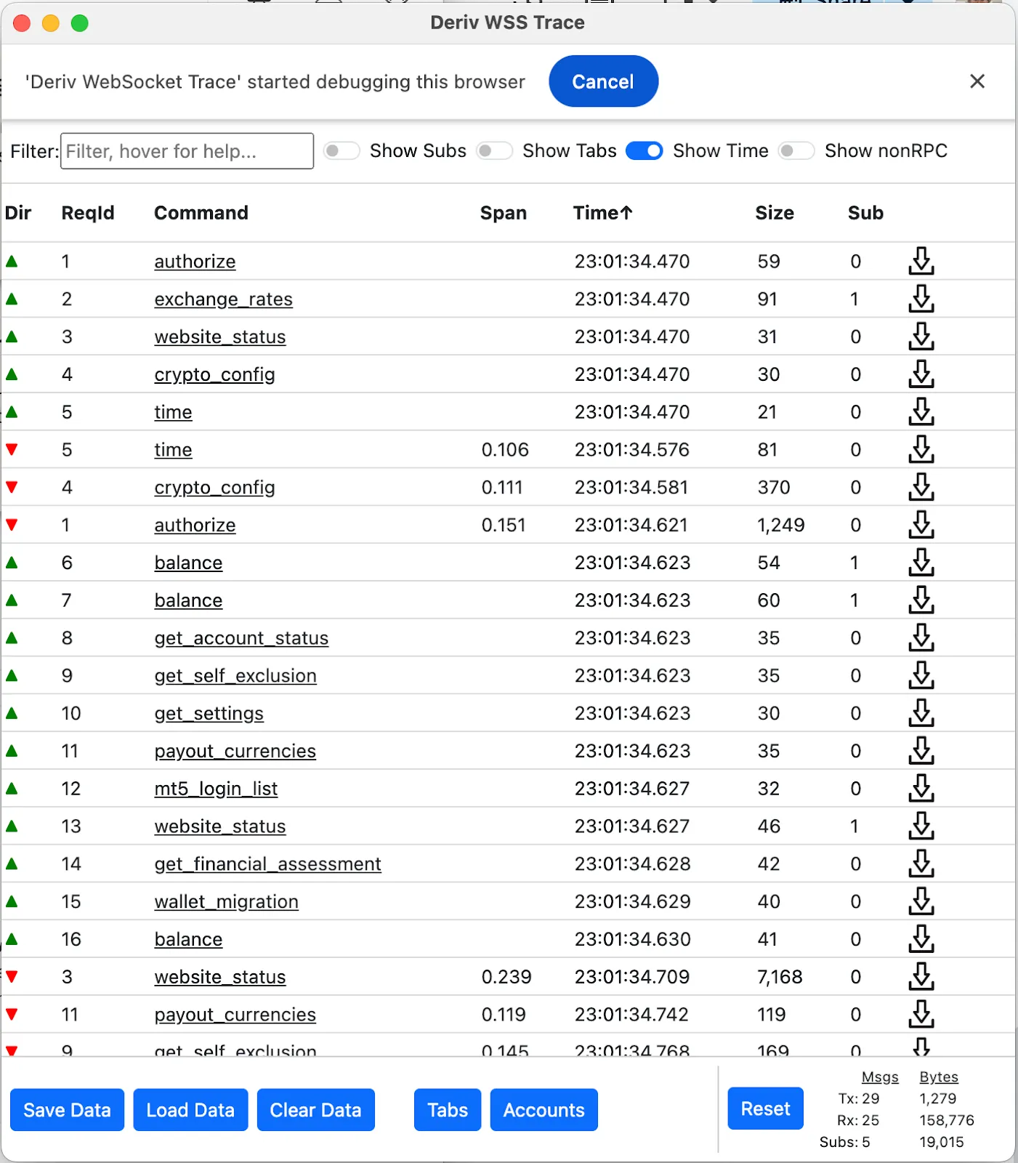
Task: Click the Save Data button
Action: (67, 1110)
